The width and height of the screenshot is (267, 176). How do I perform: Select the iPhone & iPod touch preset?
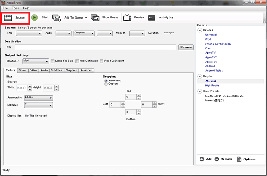point(218,44)
